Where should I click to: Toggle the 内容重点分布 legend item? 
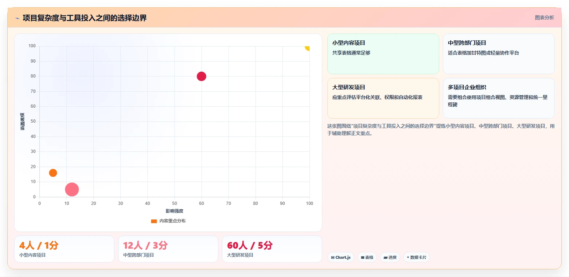pos(168,221)
